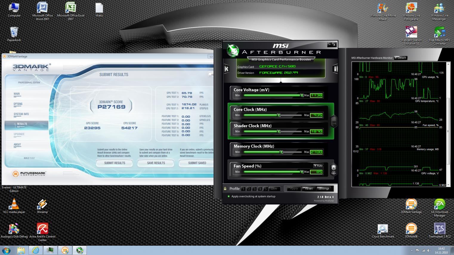Click the MSI Afterburner dragon logo

(233, 50)
